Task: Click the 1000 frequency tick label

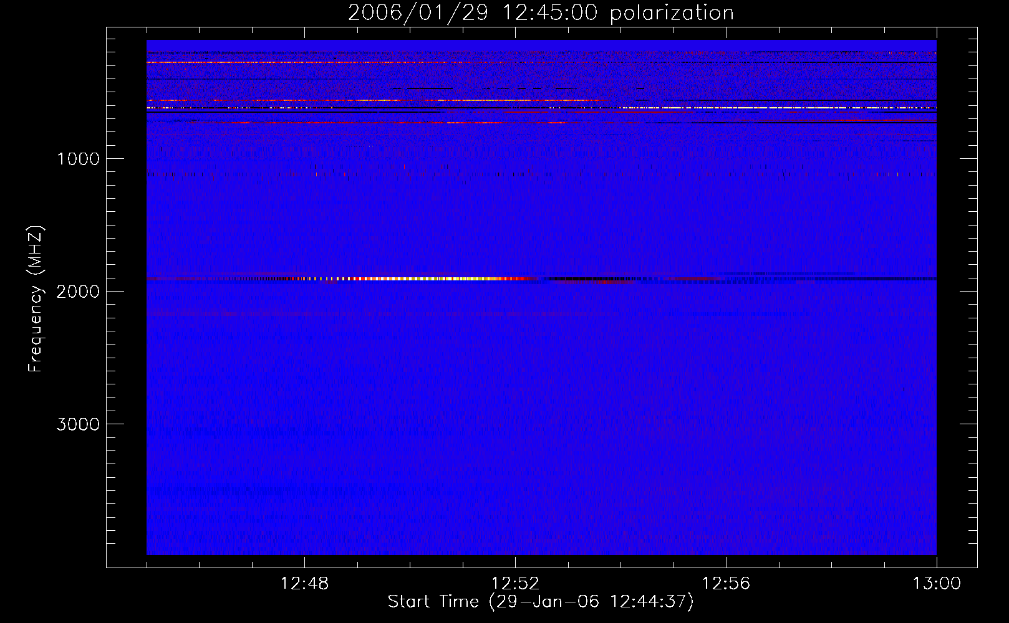Action: pos(78,159)
